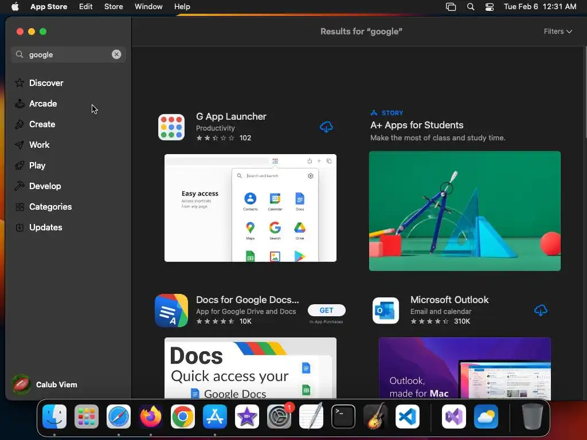
Task: Expand the Filters dropdown
Action: (x=558, y=32)
